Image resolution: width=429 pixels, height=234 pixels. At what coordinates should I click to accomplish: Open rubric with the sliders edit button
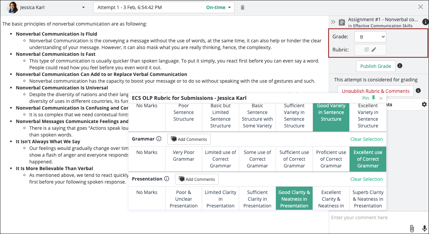(370, 49)
